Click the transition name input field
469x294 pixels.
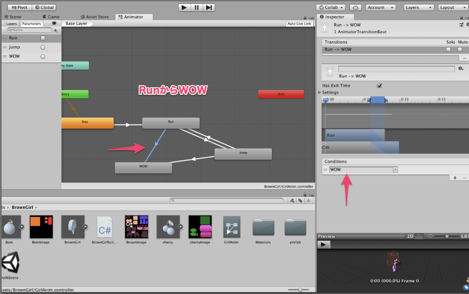tap(396, 69)
